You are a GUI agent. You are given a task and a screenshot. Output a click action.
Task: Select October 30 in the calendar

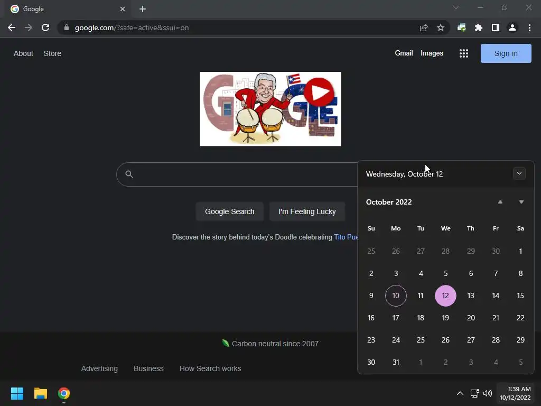tap(371, 362)
